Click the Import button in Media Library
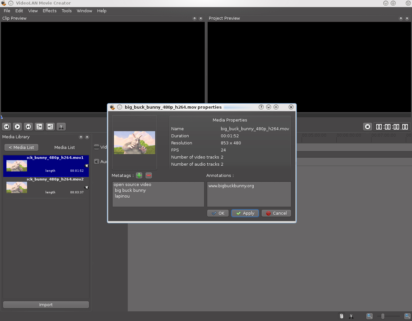Screen dimensions: 412x321 [46, 305]
